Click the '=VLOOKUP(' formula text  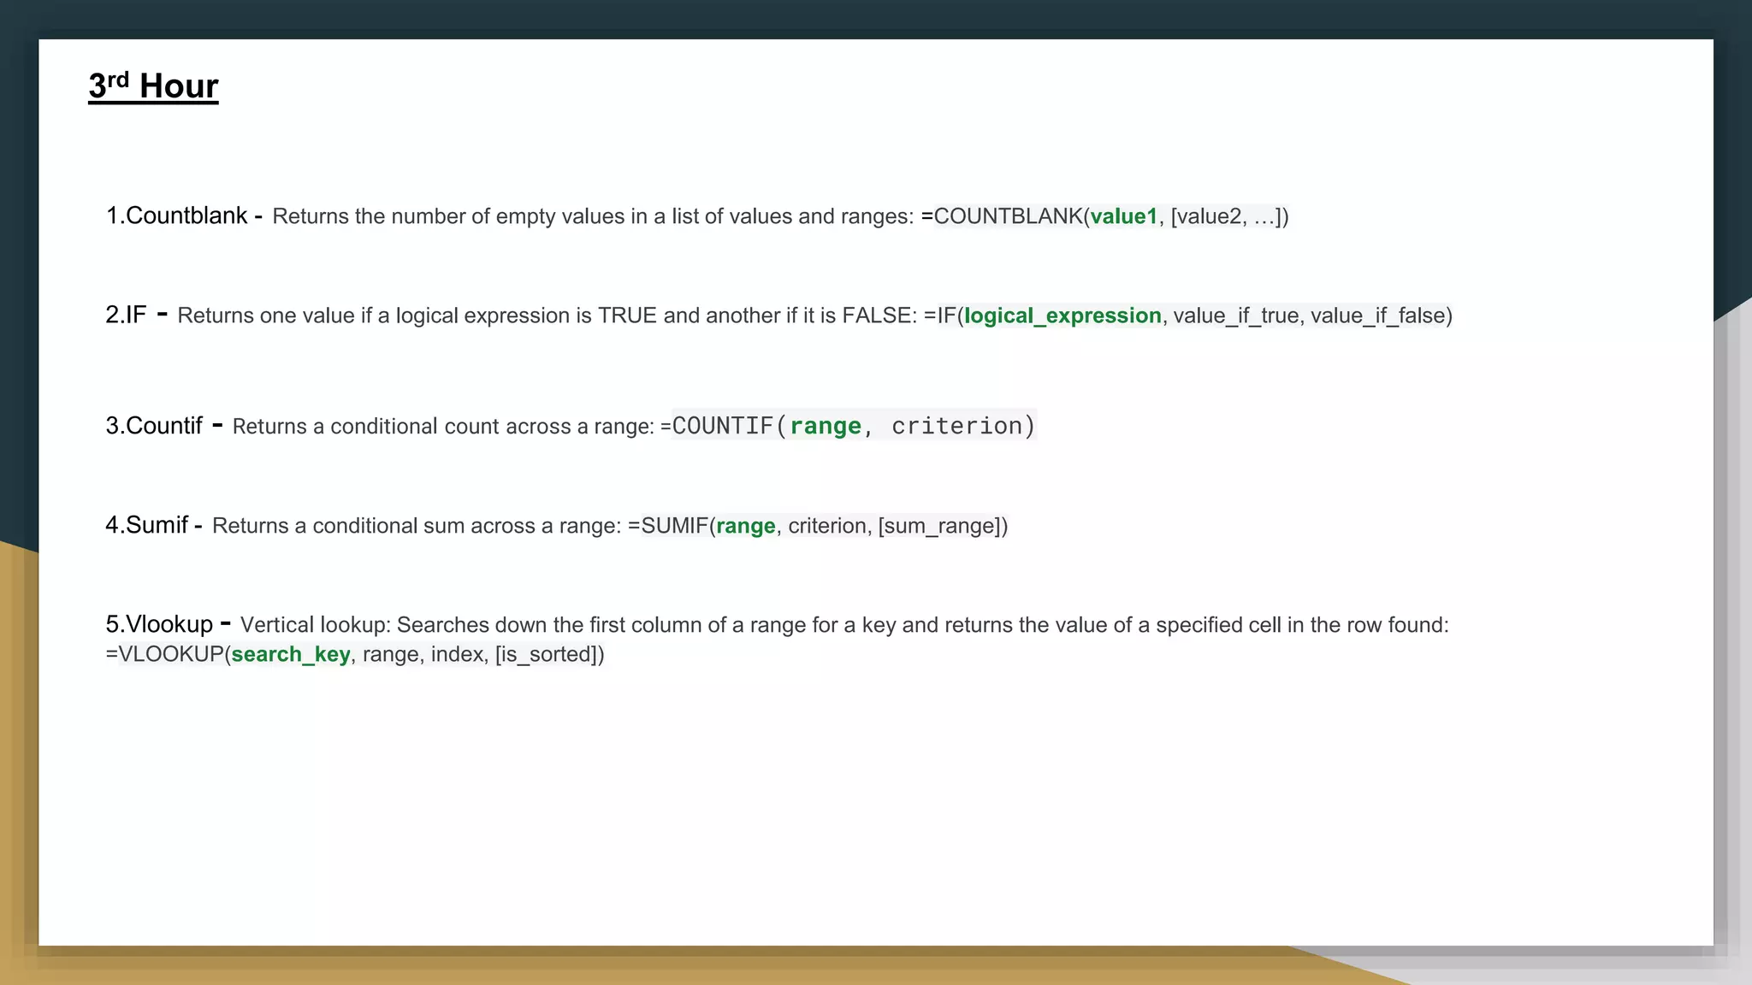coord(168,654)
